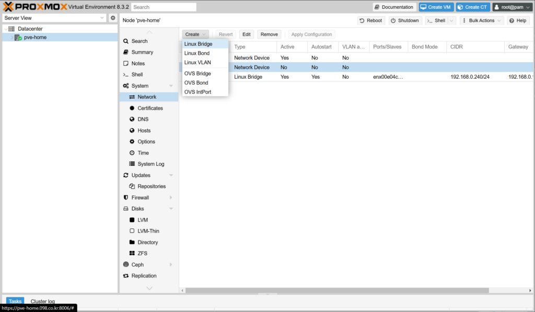
Task: Expand the Bulk Actions dropdown
Action: point(482,20)
